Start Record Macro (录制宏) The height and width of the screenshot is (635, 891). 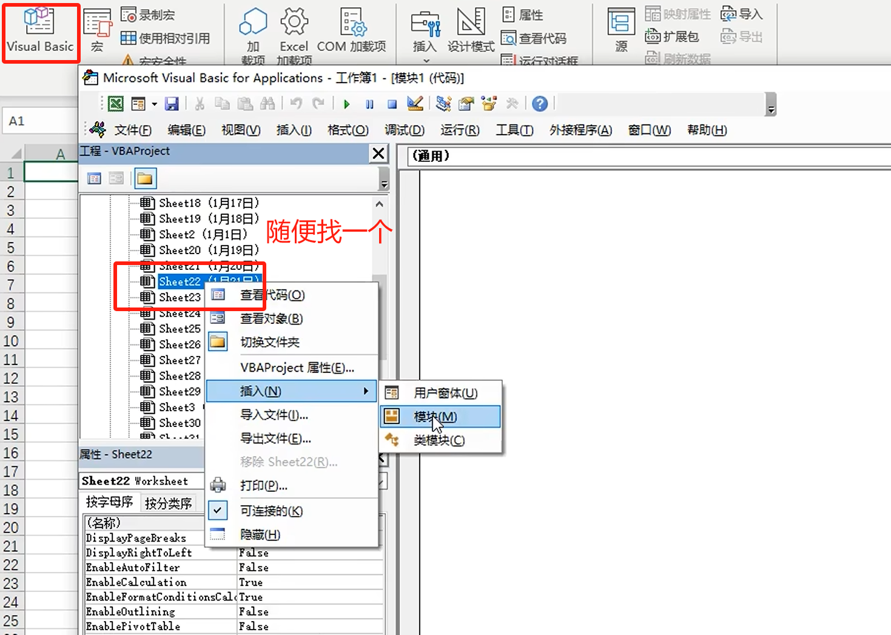click(148, 15)
